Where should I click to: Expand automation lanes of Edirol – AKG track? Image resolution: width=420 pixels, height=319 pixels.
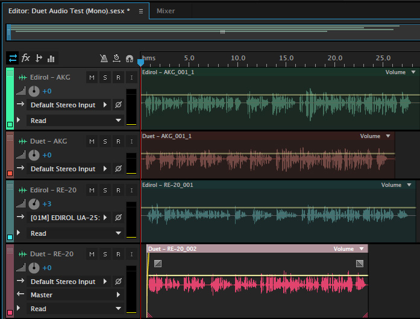coord(19,120)
